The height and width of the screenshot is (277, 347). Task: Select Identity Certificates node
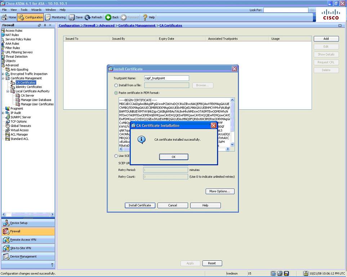[28, 87]
